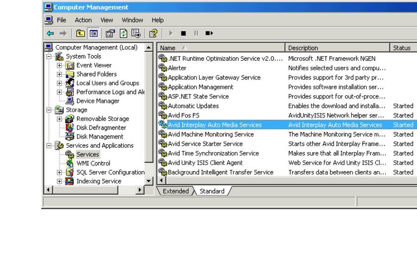Click the Removable Storage tree icon
The width and height of the screenshot is (417, 273).
click(x=70, y=119)
